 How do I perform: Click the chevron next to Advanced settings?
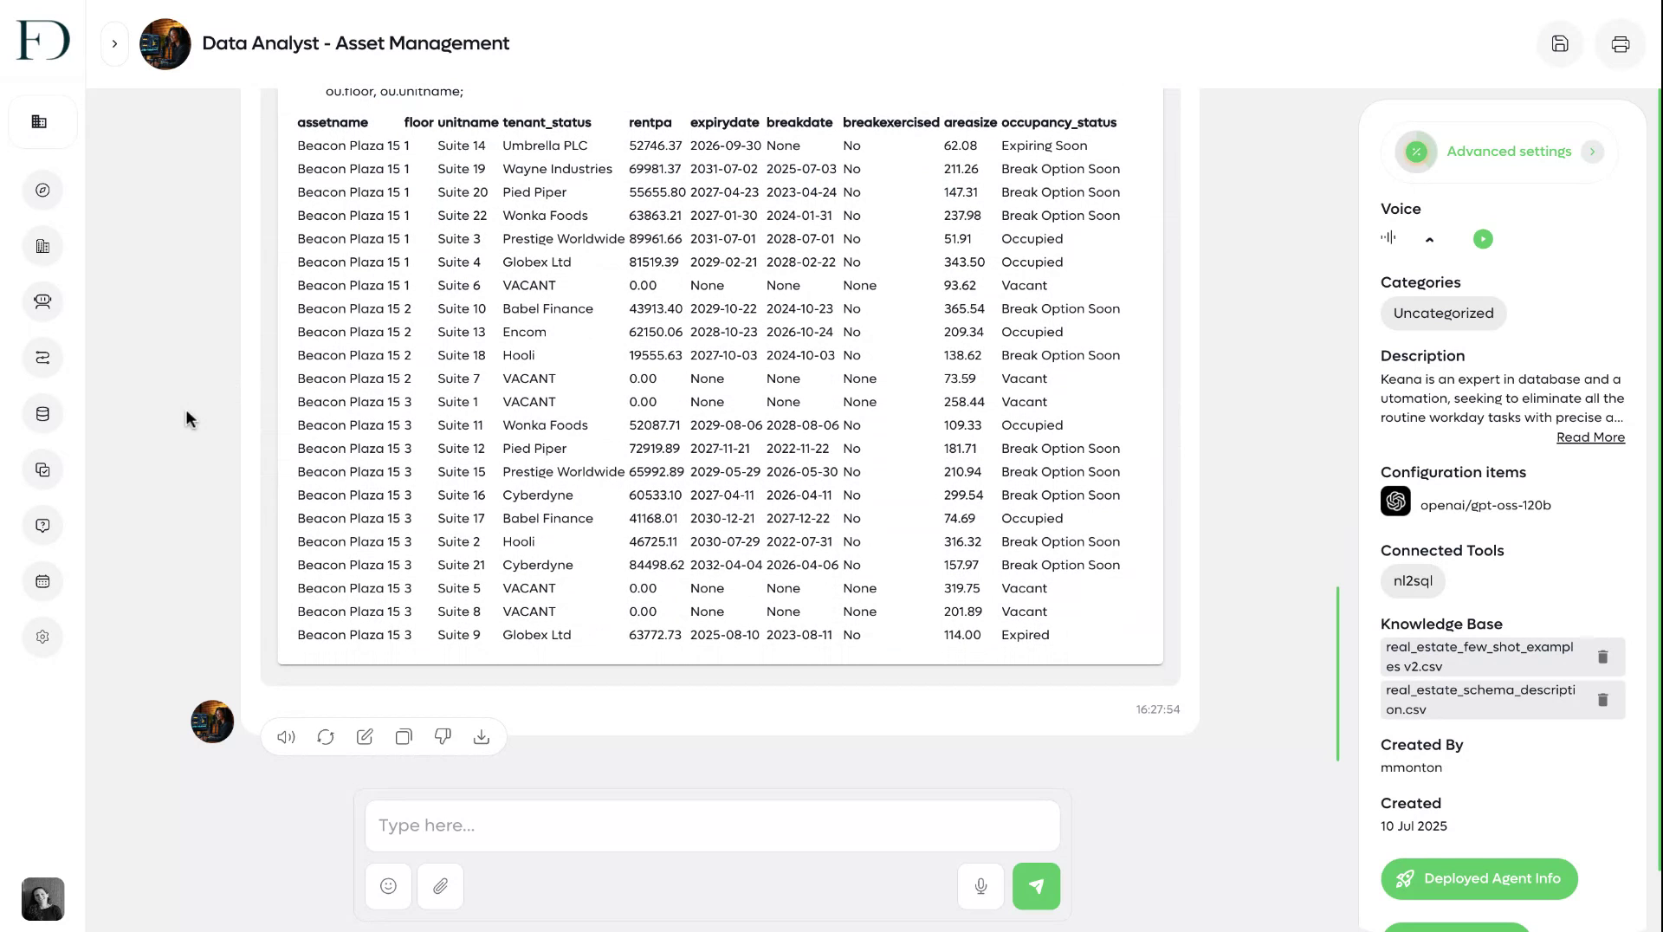1592,152
